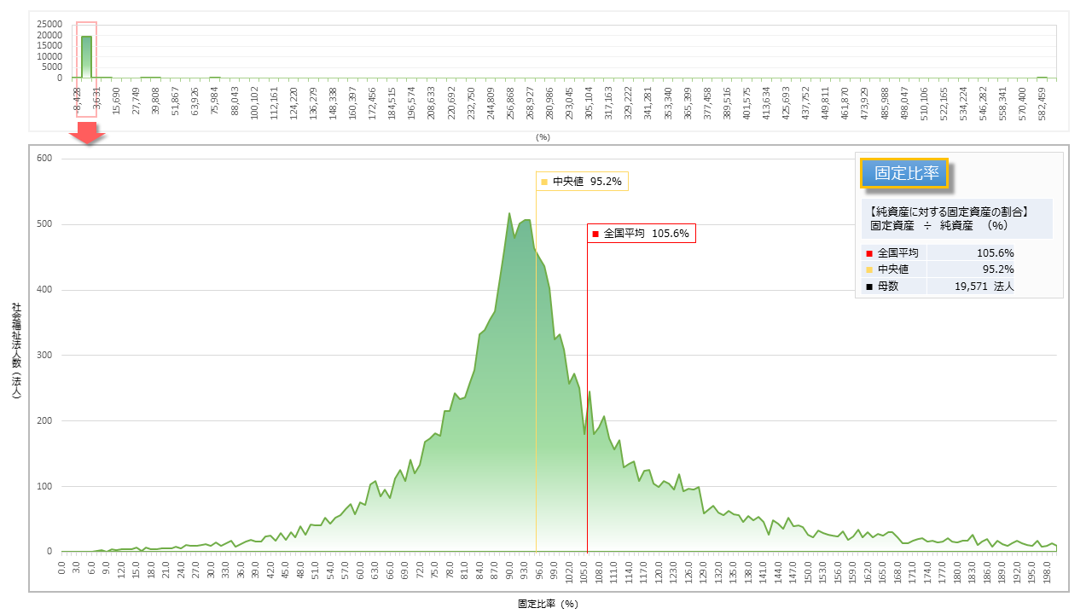Viewport: 1092px width, 614px height.
Task: Click the black square beside 母数 in legend table
Action: [869, 287]
